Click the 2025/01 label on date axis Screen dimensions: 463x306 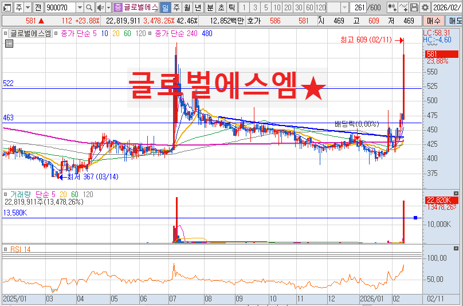[x=15, y=299]
